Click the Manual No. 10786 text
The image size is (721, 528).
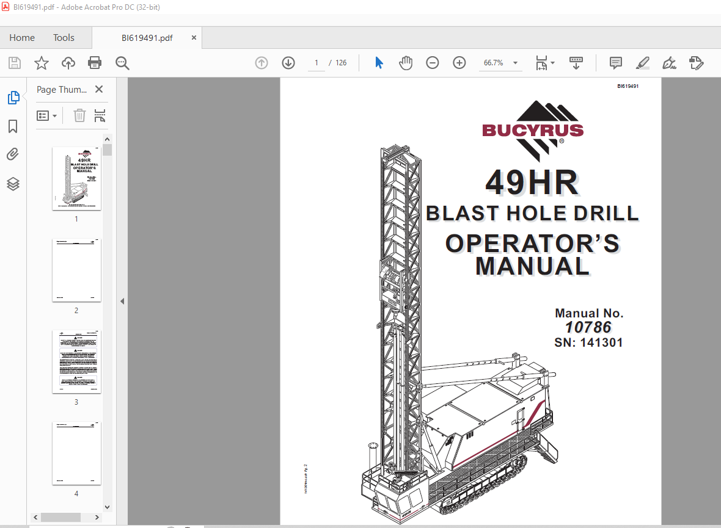[x=589, y=320]
